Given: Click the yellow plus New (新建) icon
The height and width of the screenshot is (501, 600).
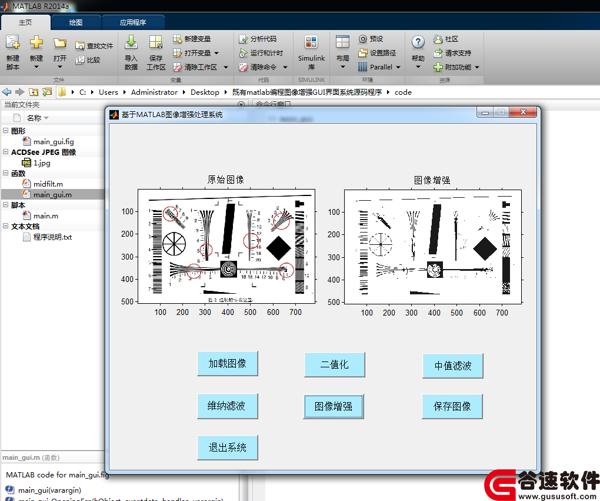Looking at the screenshot, I should 36,42.
